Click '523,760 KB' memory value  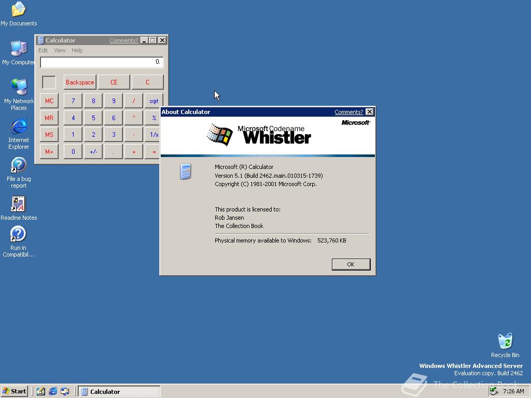(x=331, y=240)
